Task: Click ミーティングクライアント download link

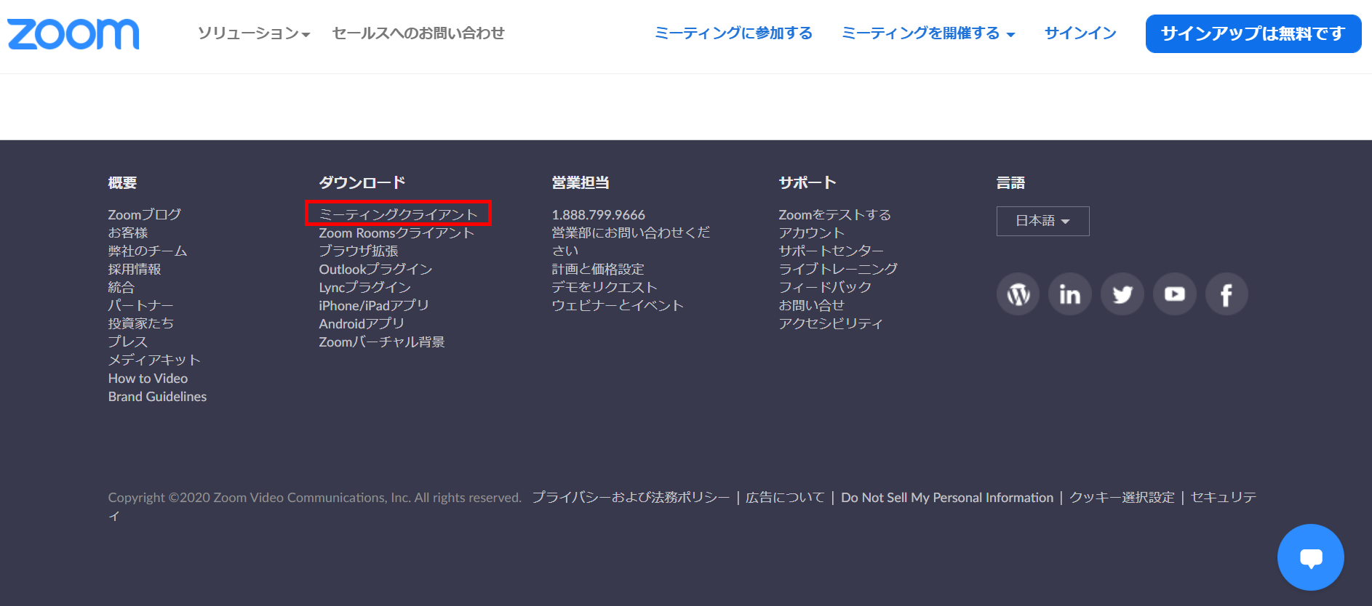Action: point(399,214)
